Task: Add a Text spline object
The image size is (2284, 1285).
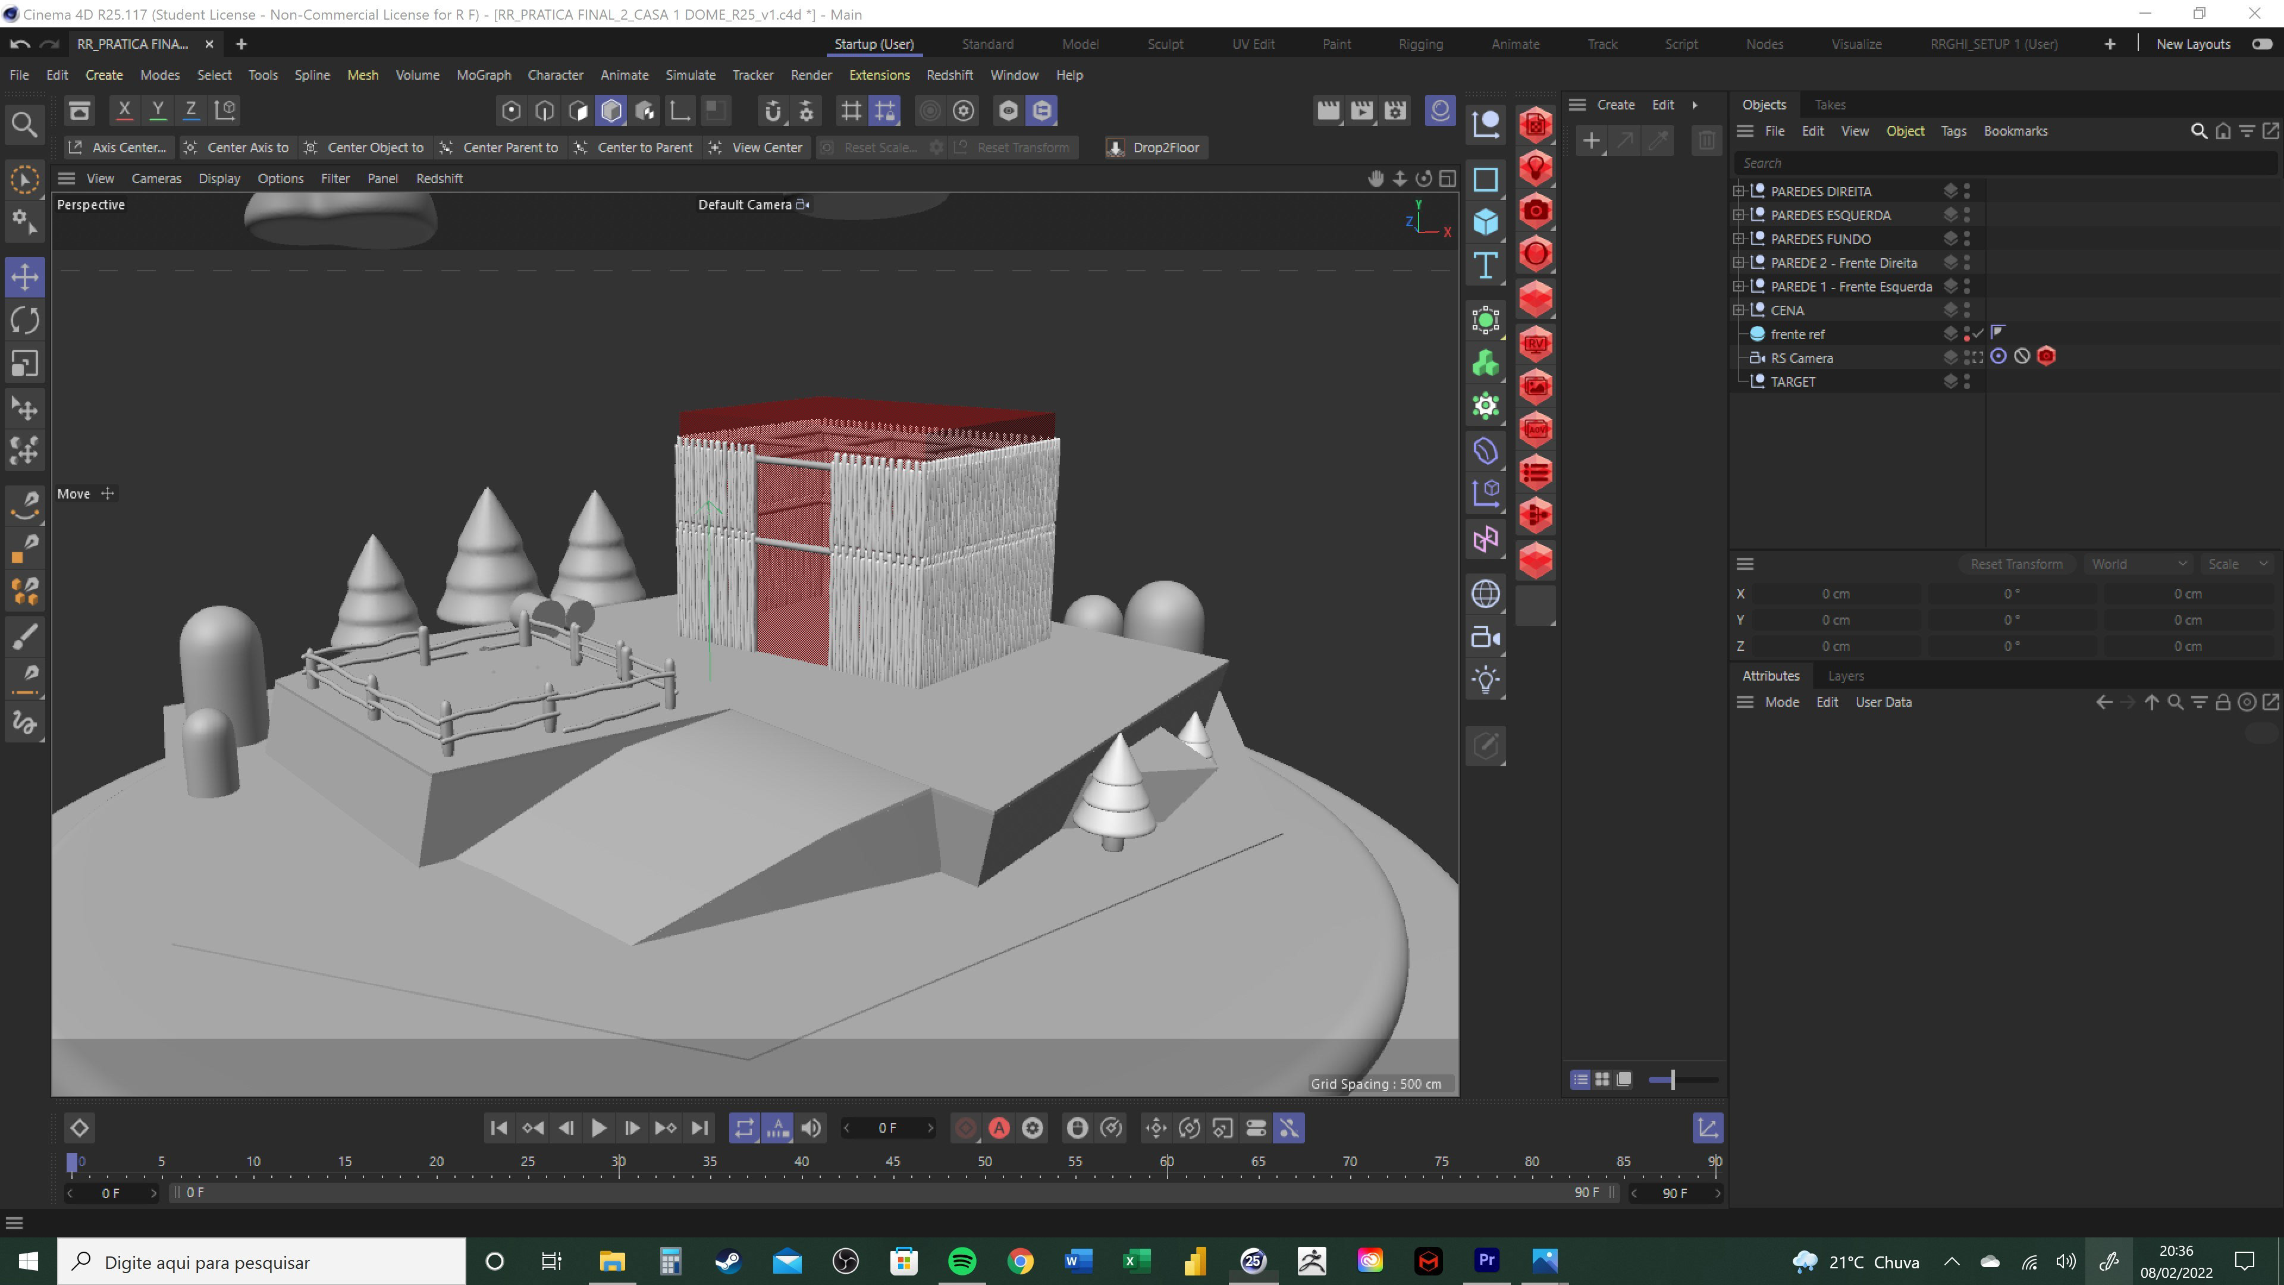Action: tap(1485, 265)
